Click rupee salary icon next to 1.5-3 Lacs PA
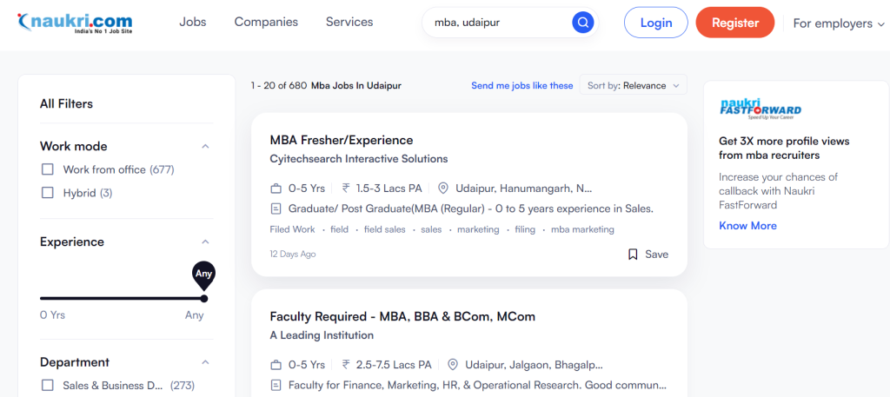This screenshot has height=397, width=890. click(346, 189)
